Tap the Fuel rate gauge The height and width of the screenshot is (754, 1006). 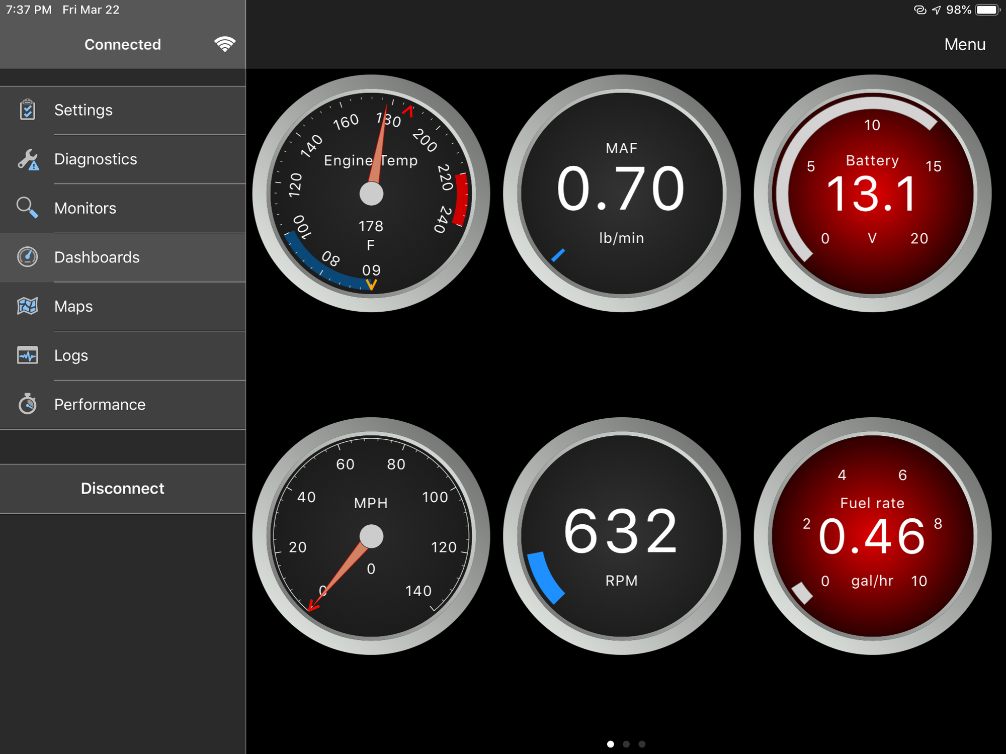click(x=872, y=536)
